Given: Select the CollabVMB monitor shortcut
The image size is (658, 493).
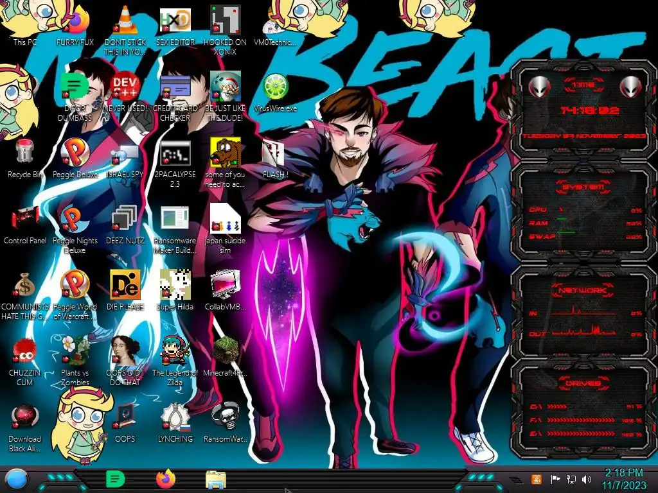Looking at the screenshot, I should click(x=225, y=290).
